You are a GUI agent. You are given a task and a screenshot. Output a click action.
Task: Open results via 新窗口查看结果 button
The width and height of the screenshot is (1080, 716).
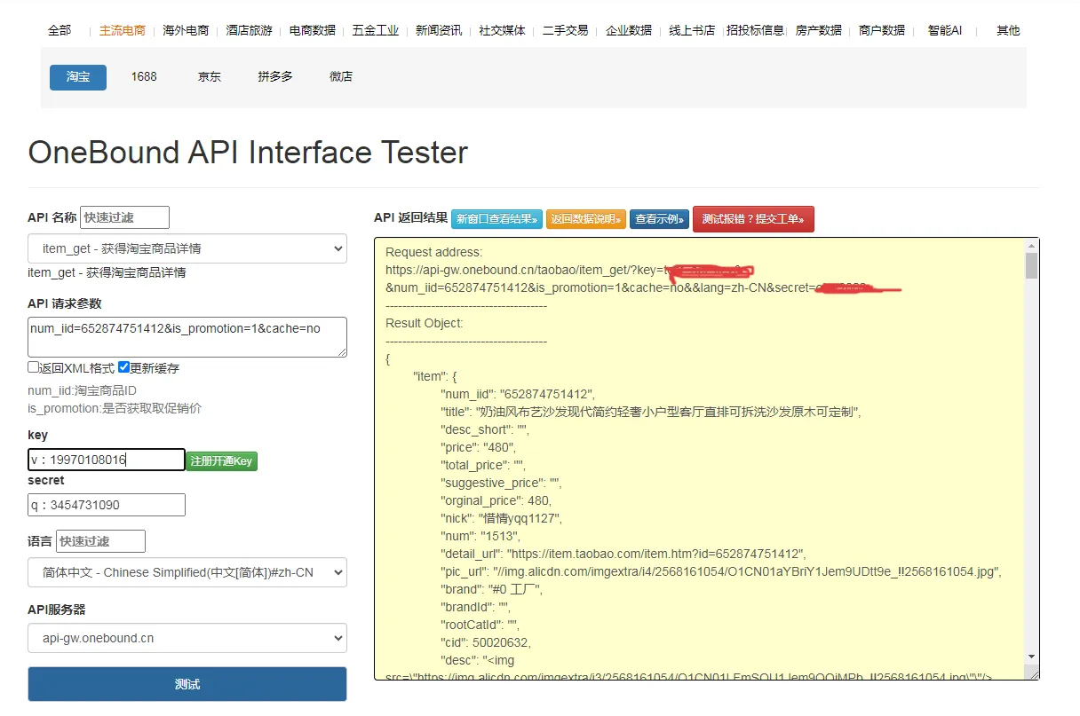click(496, 219)
